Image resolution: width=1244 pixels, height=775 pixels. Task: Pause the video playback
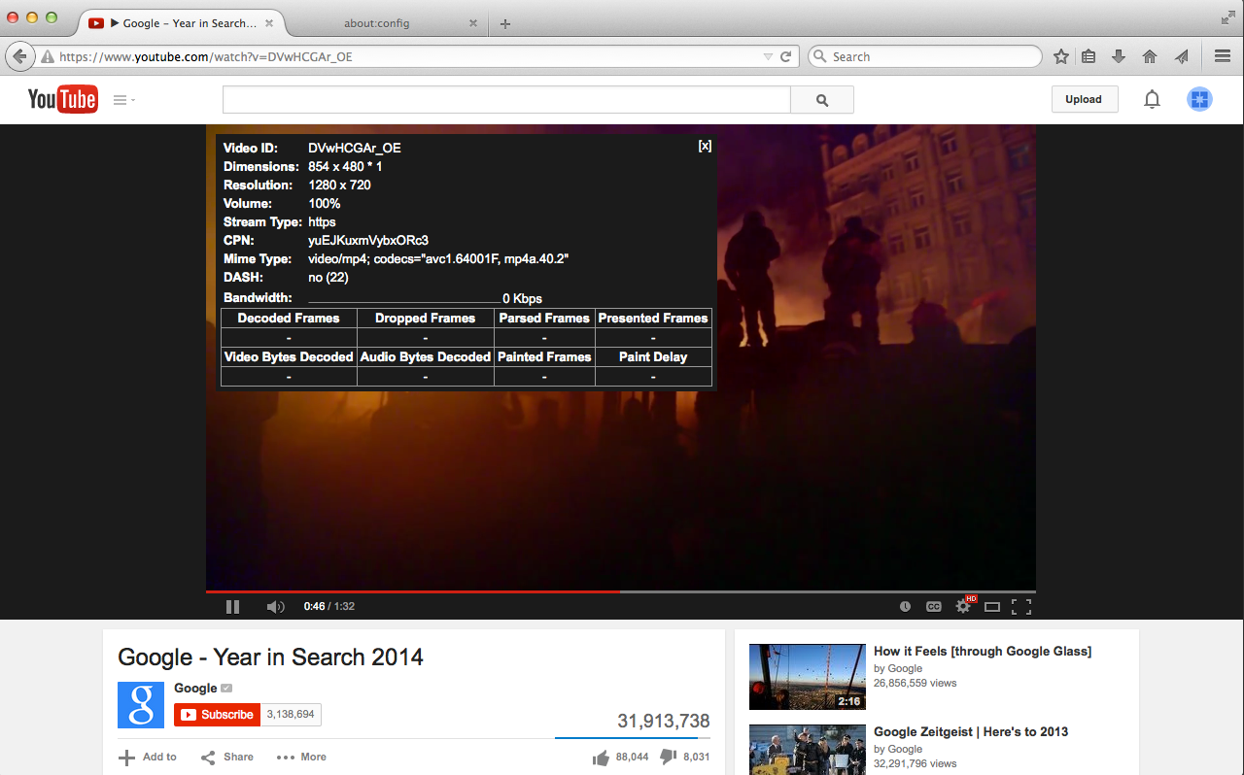pyautogui.click(x=232, y=606)
